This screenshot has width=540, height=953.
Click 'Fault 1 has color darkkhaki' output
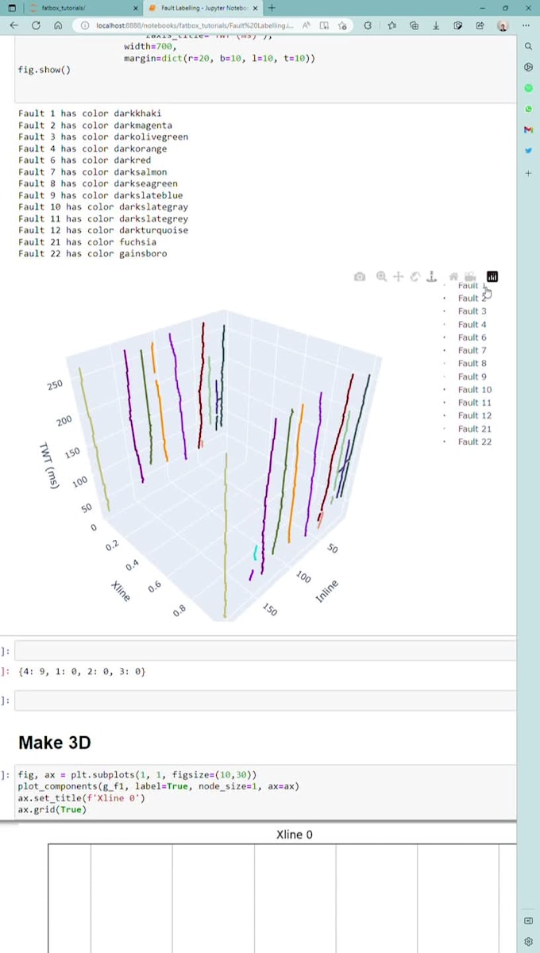coord(90,114)
